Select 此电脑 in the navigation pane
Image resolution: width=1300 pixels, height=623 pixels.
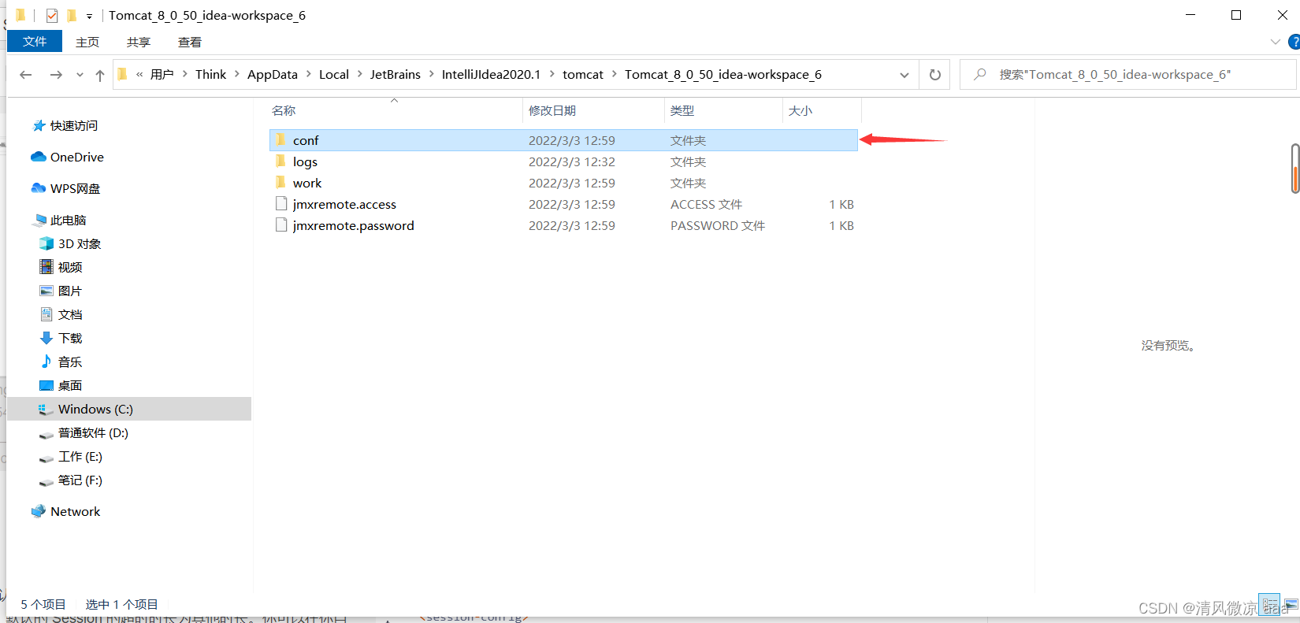tap(68, 220)
